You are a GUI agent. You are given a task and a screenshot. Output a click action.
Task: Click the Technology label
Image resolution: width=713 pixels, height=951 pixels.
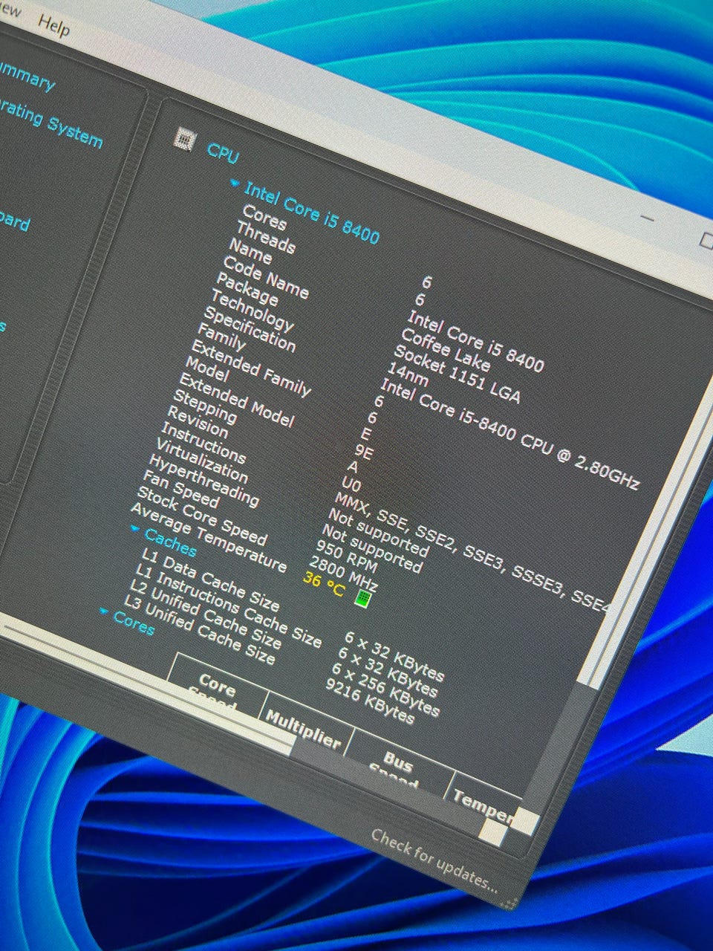click(253, 311)
